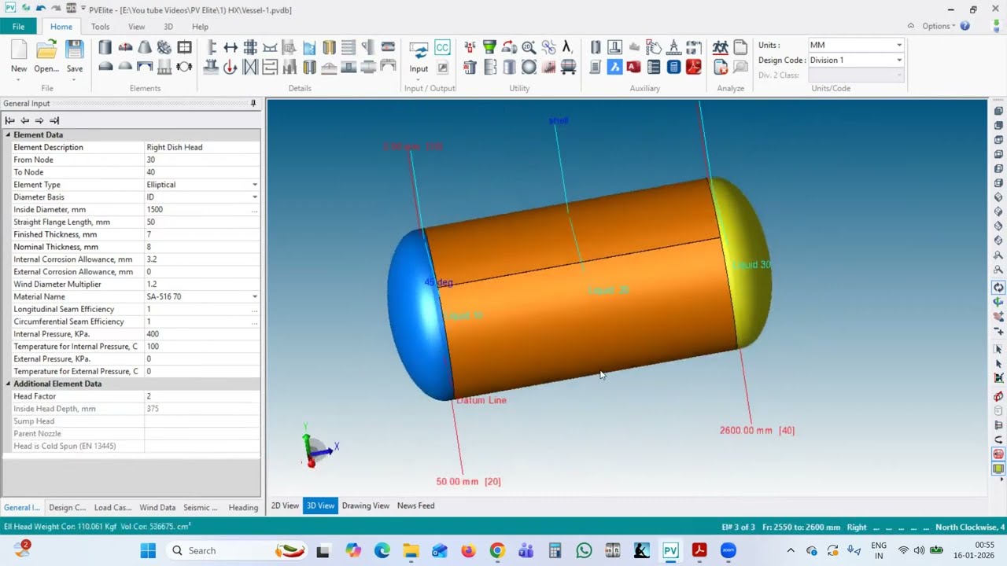This screenshot has width=1007, height=566.
Task: Click the drafting compass auxiliary icon
Action: [x=673, y=48]
